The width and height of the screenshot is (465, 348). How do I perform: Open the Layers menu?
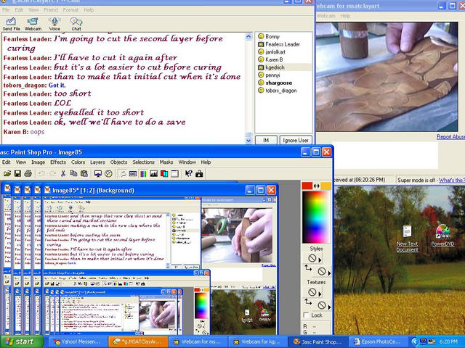click(x=97, y=162)
